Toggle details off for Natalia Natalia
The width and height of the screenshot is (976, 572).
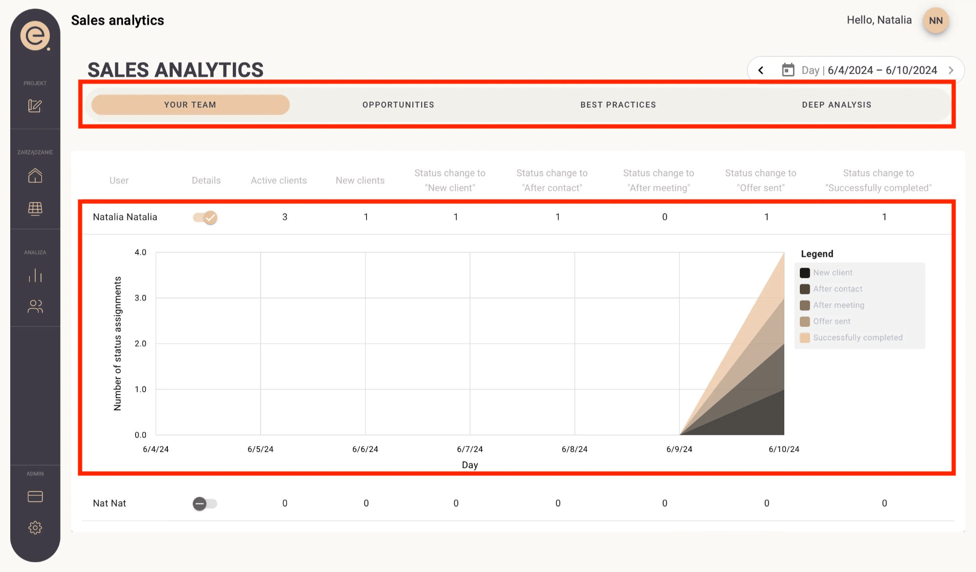coord(205,217)
